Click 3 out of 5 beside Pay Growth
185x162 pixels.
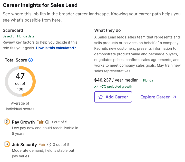click(59, 122)
